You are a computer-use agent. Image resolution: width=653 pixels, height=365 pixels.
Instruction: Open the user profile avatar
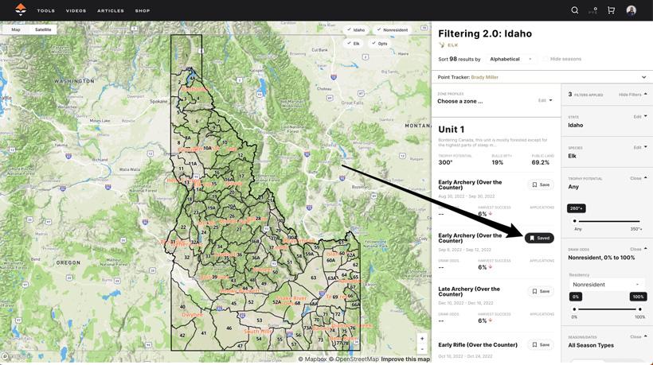pos(631,10)
